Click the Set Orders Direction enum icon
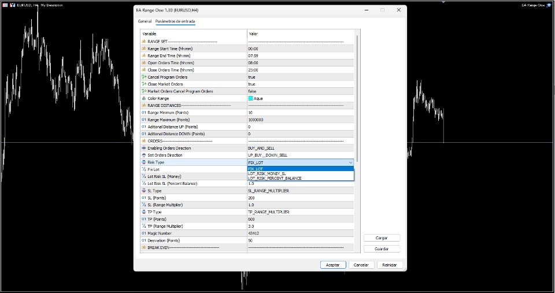555x293 pixels. (144, 155)
